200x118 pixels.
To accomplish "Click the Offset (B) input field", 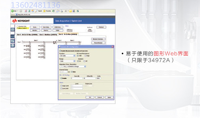I will point(90,78).
